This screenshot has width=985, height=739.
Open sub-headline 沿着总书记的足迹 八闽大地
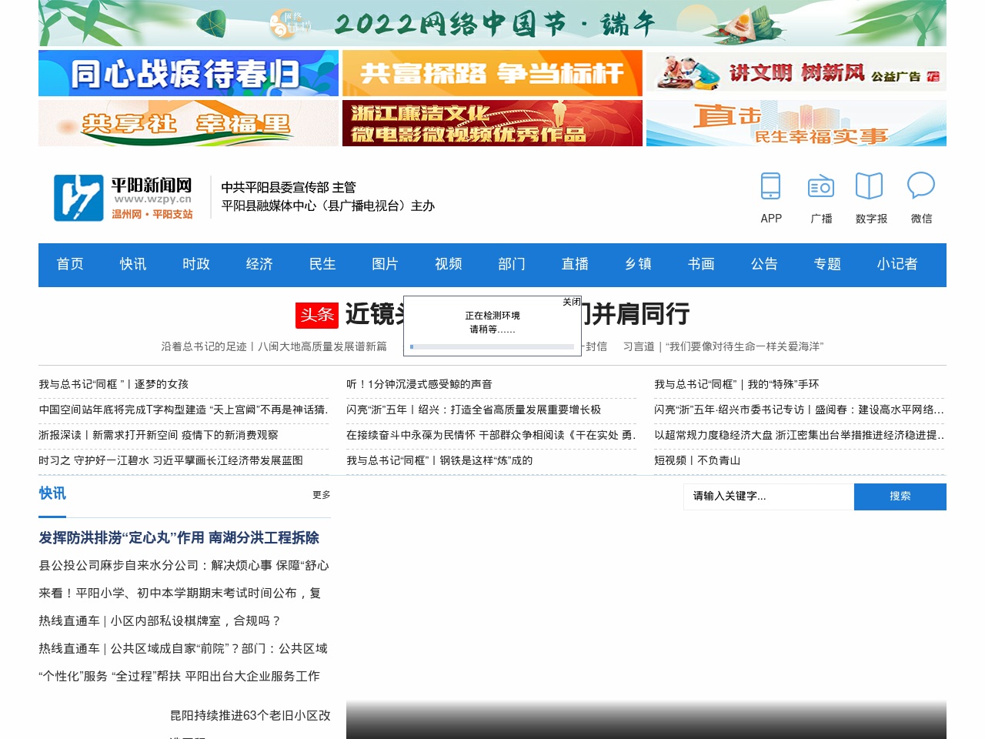point(274,346)
